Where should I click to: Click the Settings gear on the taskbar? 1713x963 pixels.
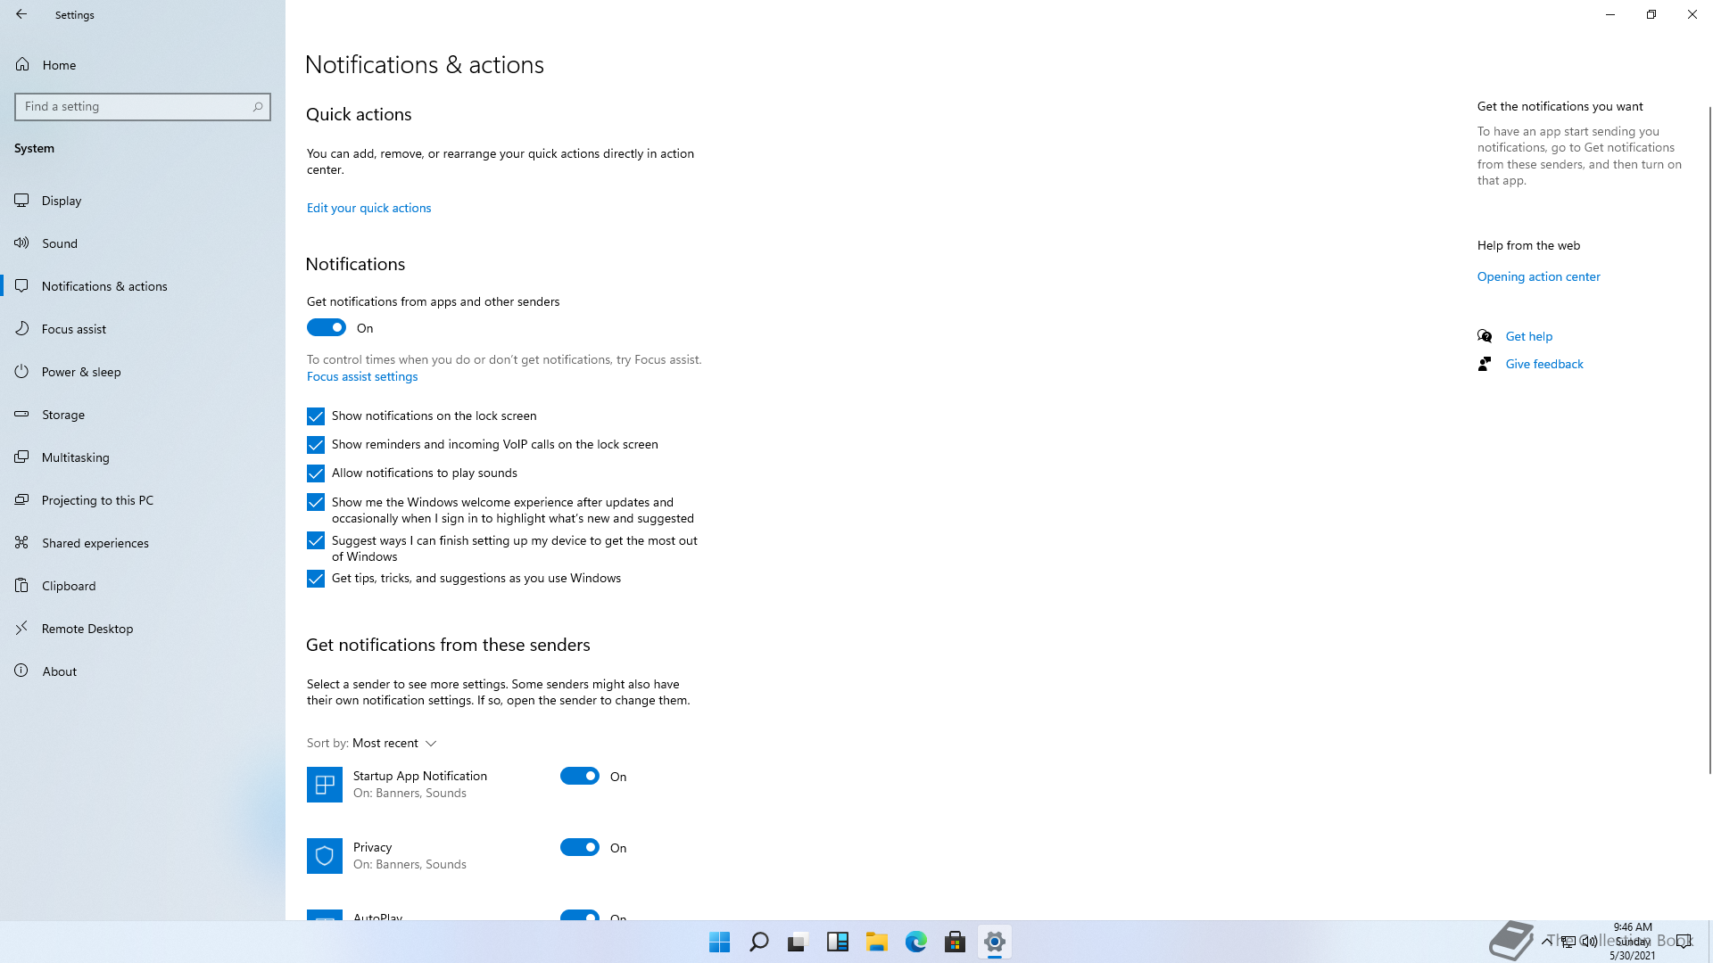tap(995, 942)
